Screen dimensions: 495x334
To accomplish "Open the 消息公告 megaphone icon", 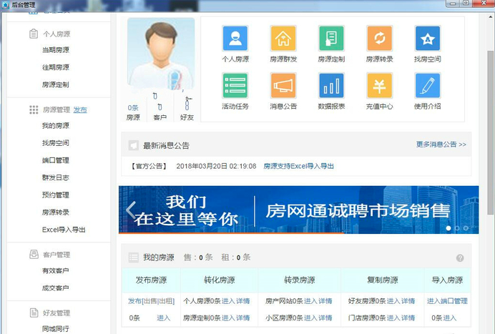I will coord(283,86).
